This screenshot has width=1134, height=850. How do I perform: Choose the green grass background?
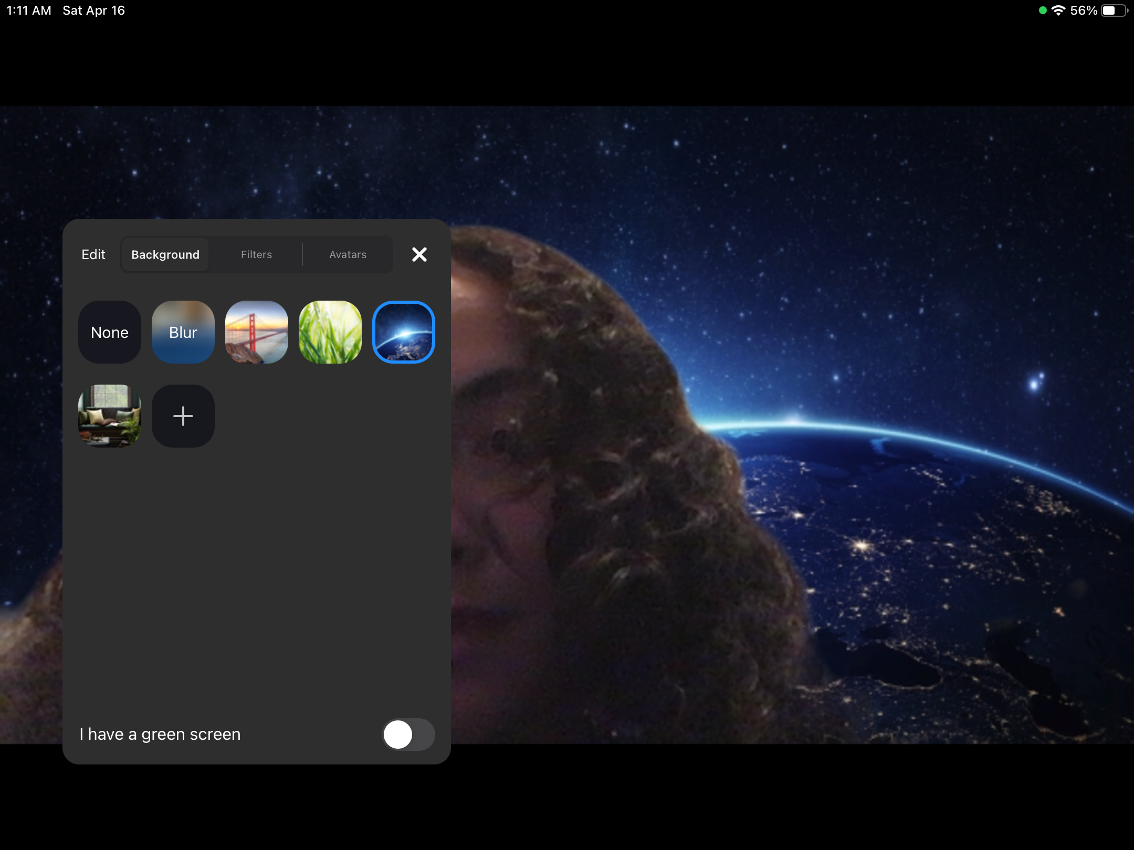[x=330, y=332]
